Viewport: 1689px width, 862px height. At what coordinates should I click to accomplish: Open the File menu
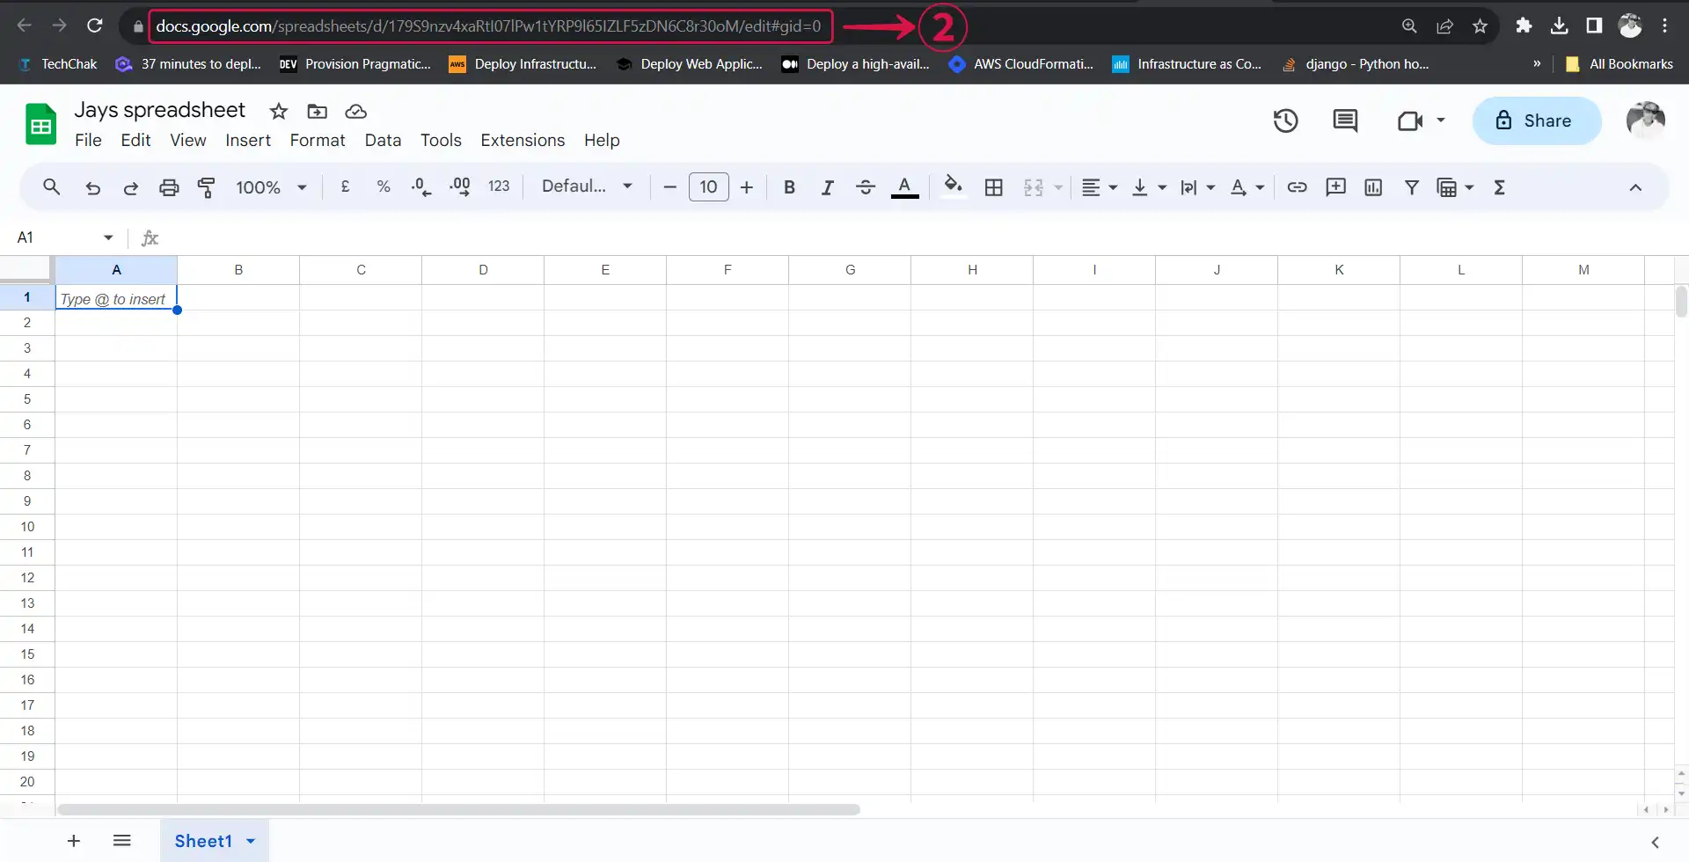88,140
